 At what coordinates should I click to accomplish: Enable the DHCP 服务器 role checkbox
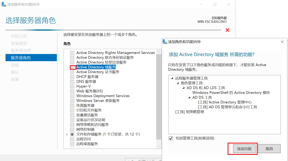(72, 77)
